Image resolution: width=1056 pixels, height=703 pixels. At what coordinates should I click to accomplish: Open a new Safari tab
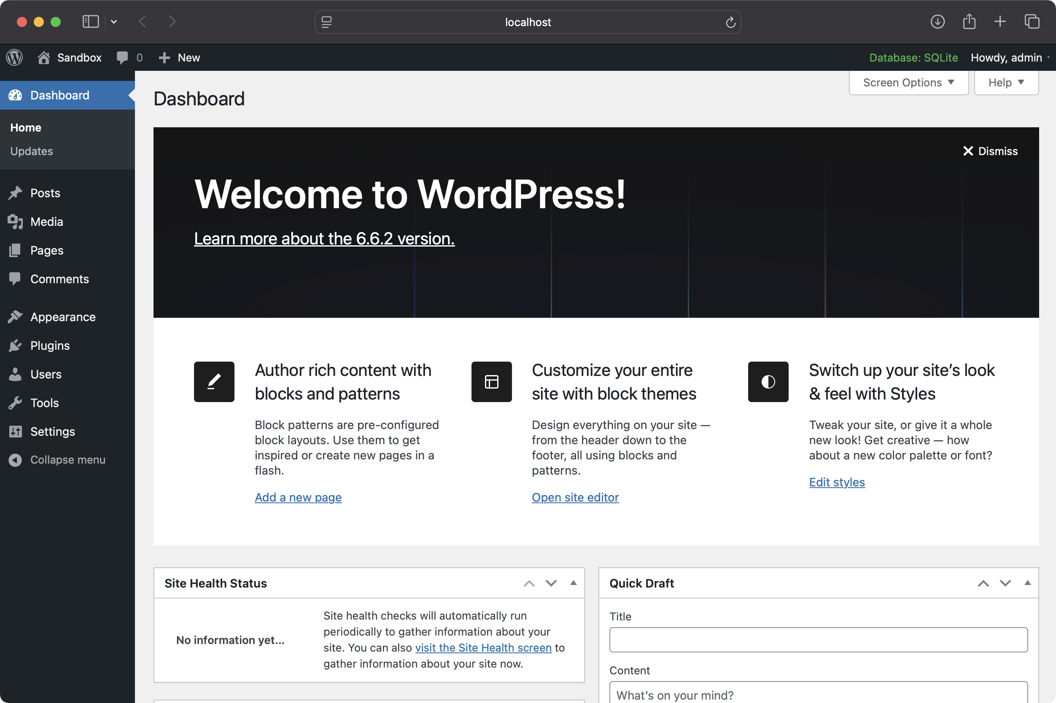click(1000, 21)
